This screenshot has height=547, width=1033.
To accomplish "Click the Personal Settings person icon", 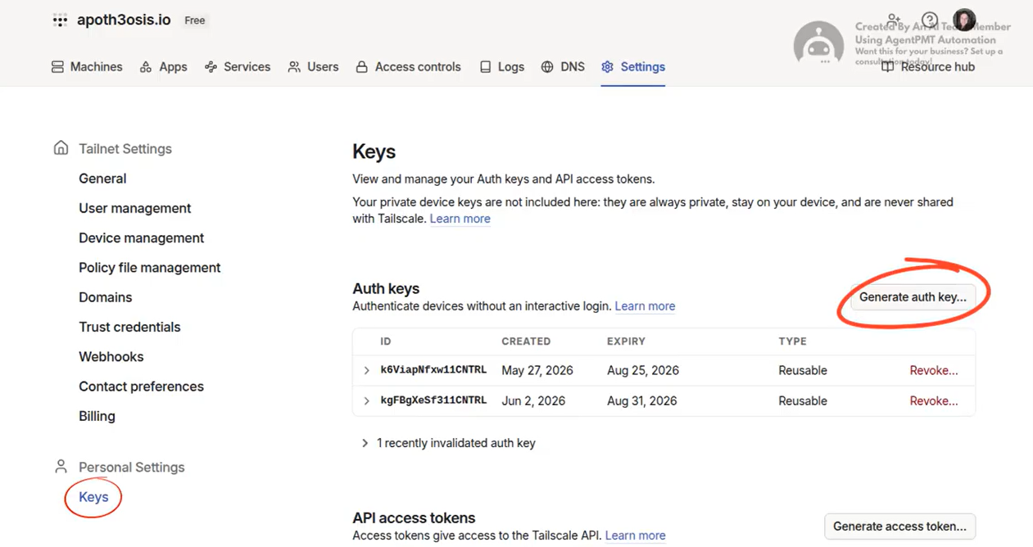I will (61, 467).
